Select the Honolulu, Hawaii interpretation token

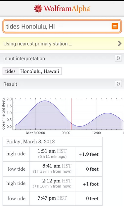(x=40, y=71)
